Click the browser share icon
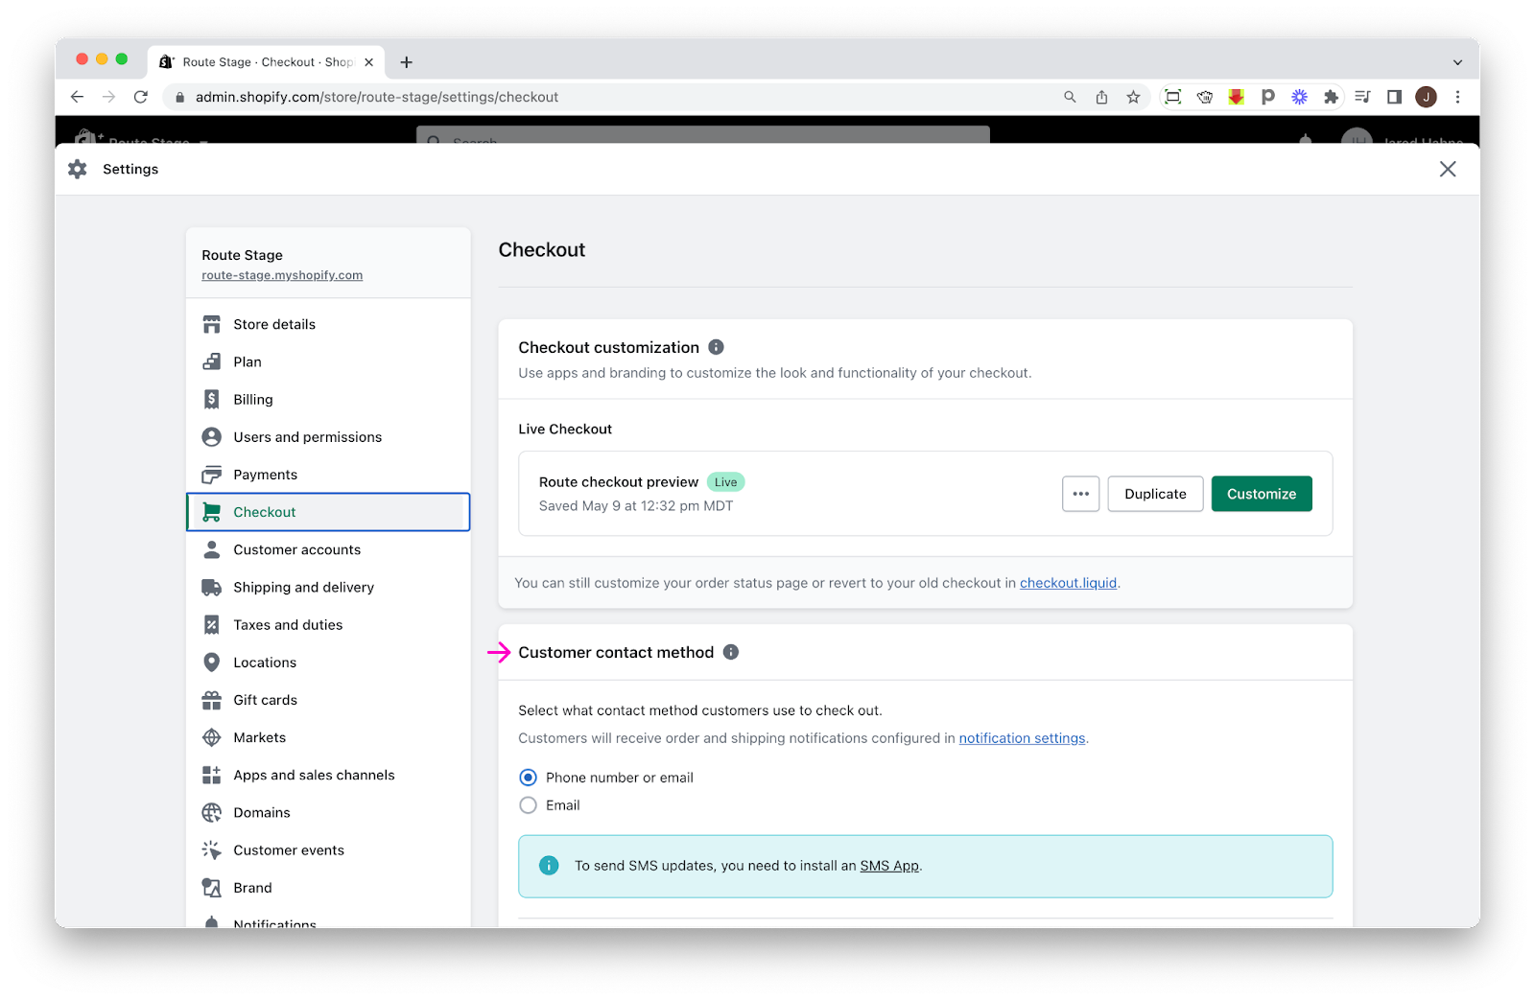The image size is (1535, 1000). (1101, 97)
